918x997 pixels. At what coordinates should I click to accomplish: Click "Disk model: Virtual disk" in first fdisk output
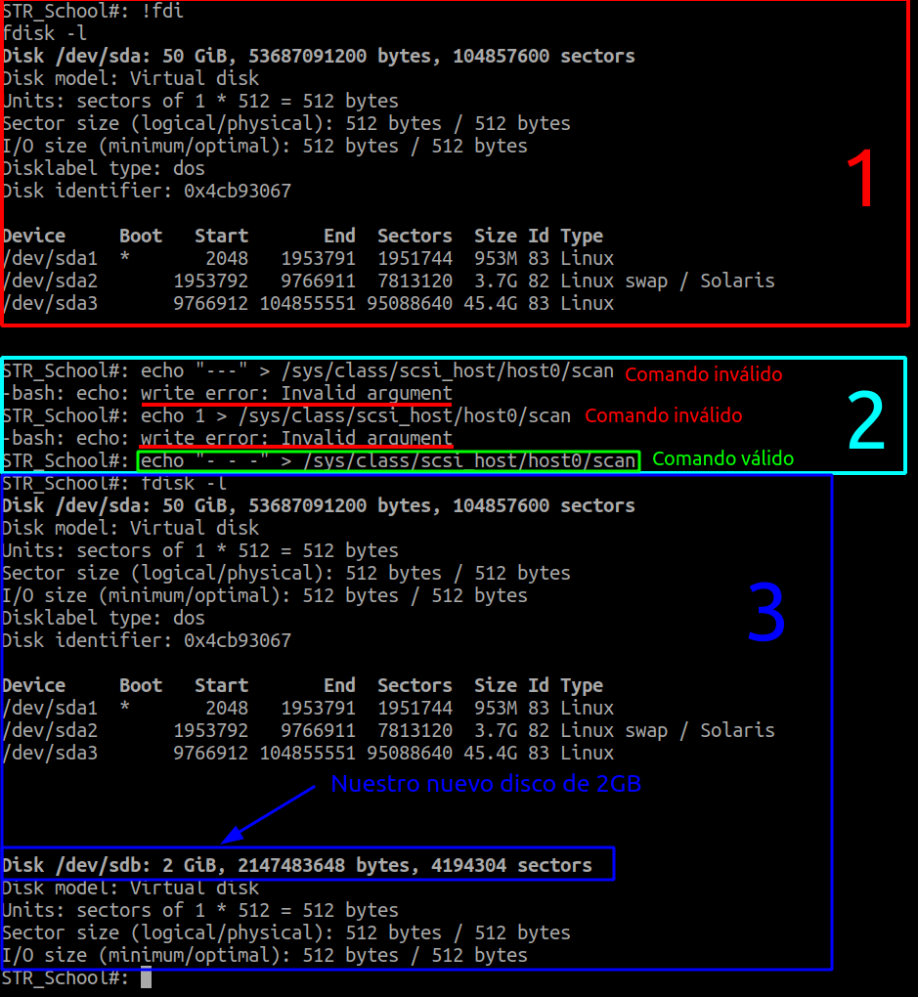tap(131, 78)
